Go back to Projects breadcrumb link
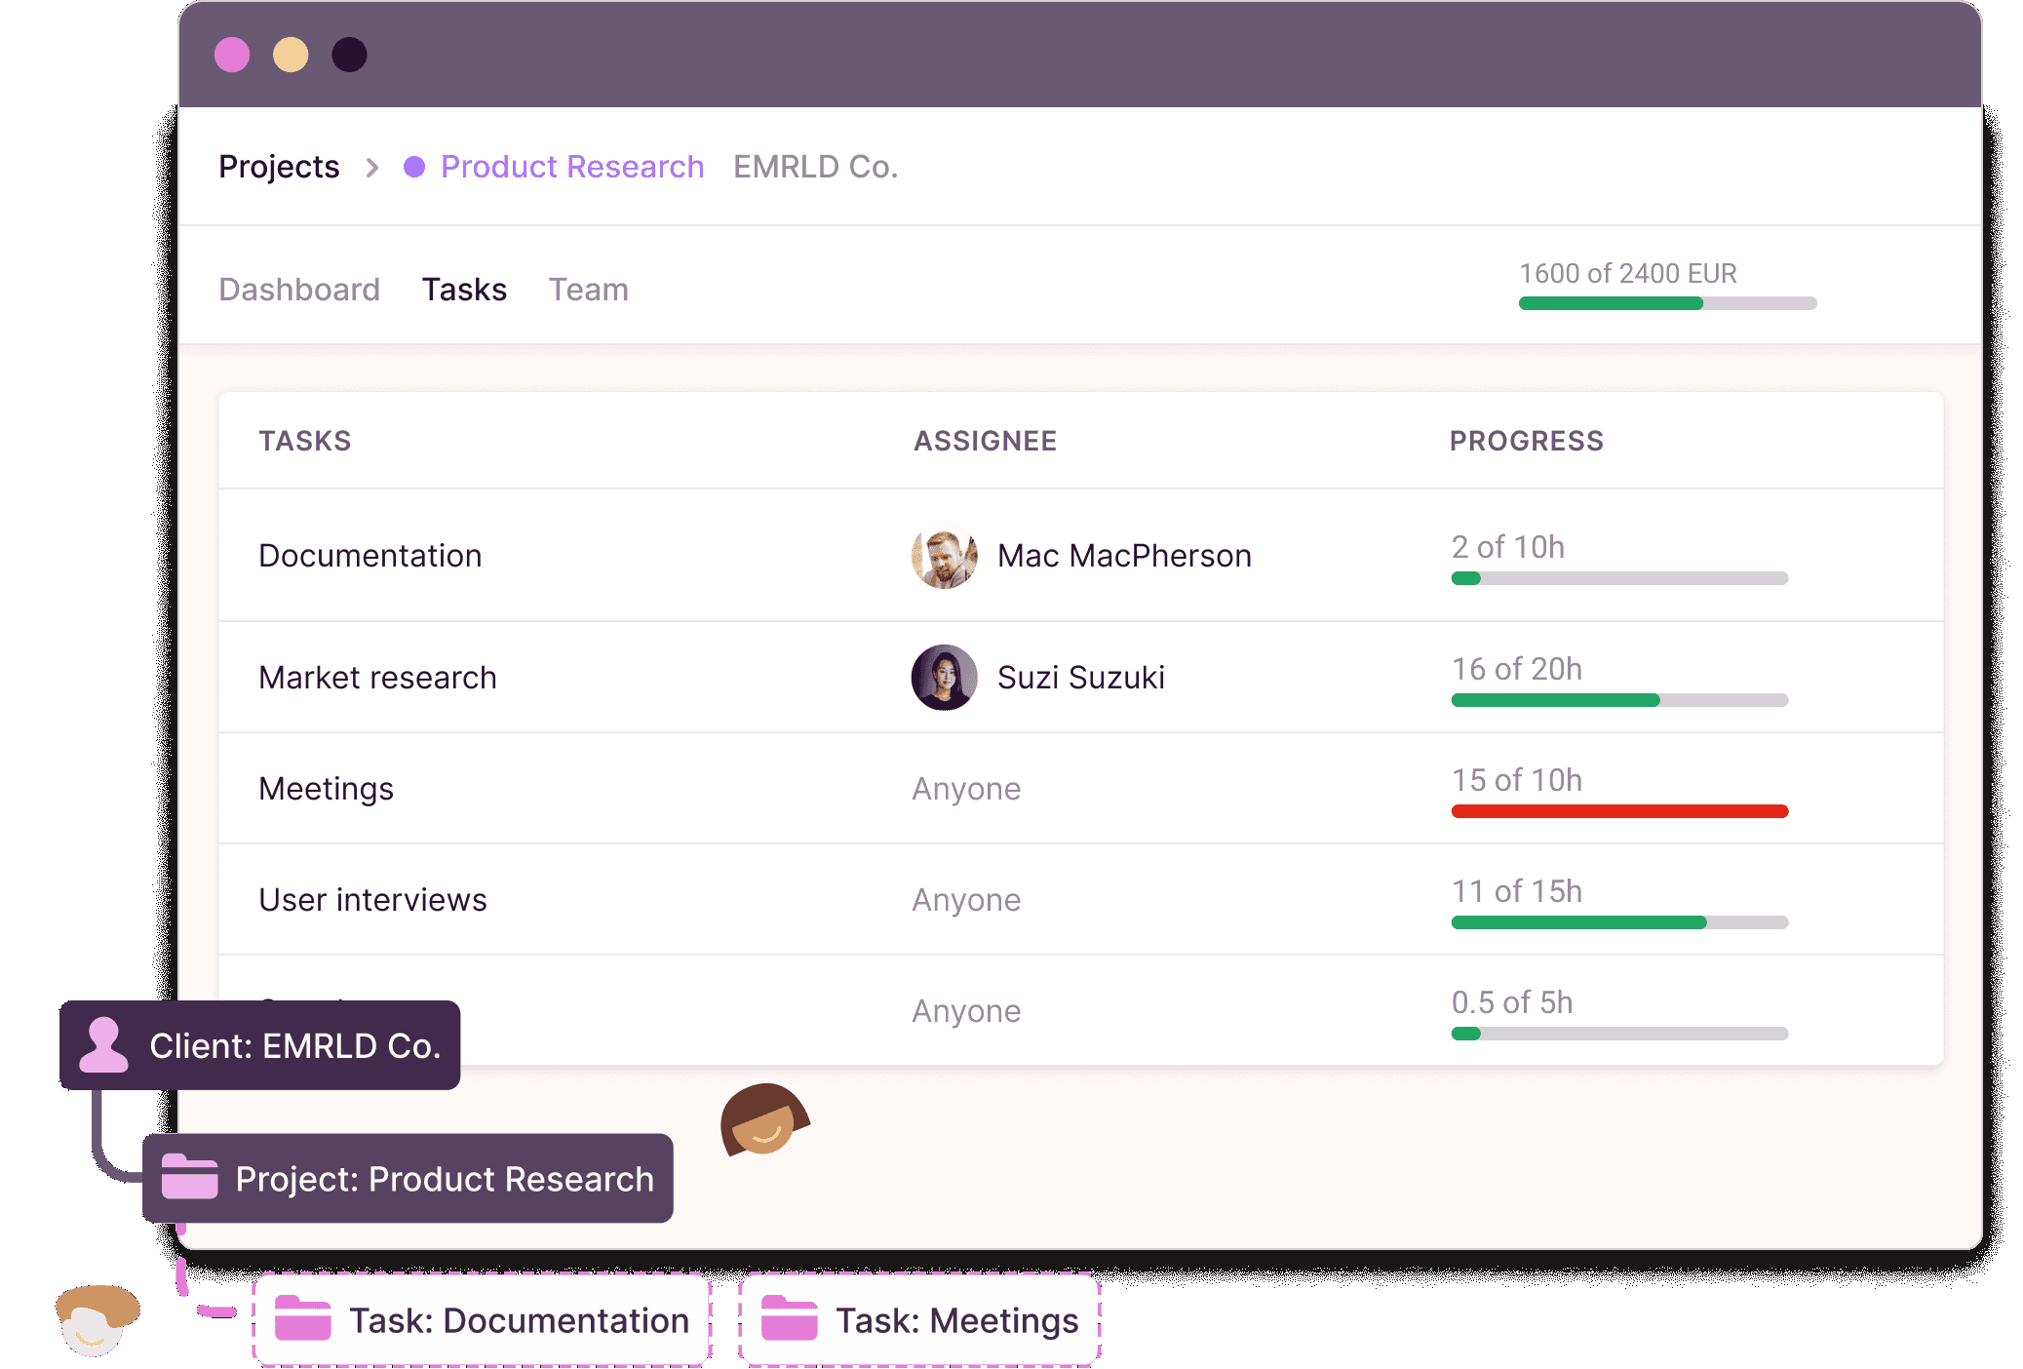 [279, 167]
